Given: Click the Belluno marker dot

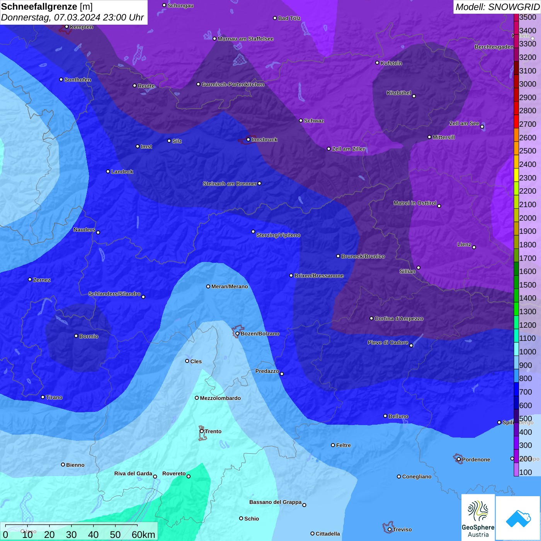Looking at the screenshot, I should tap(385, 416).
